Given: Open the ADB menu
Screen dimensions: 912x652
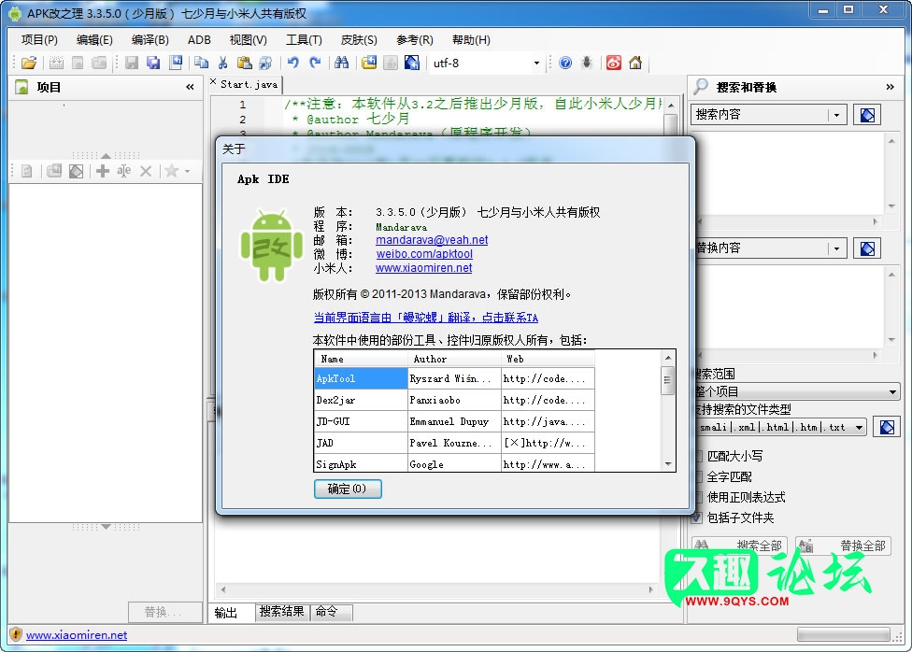Looking at the screenshot, I should pyautogui.click(x=199, y=39).
